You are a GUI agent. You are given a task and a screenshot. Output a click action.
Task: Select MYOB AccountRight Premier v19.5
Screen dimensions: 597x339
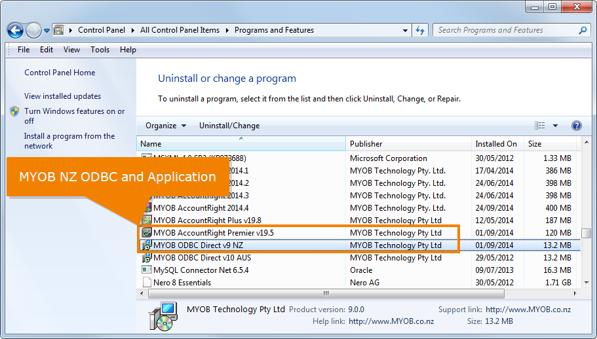pos(358,232)
